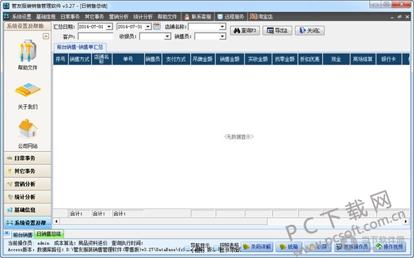The height and width of the screenshot is (258, 414).
Task: Click the horizontal scrollbar right arrow
Action: tap(406, 221)
